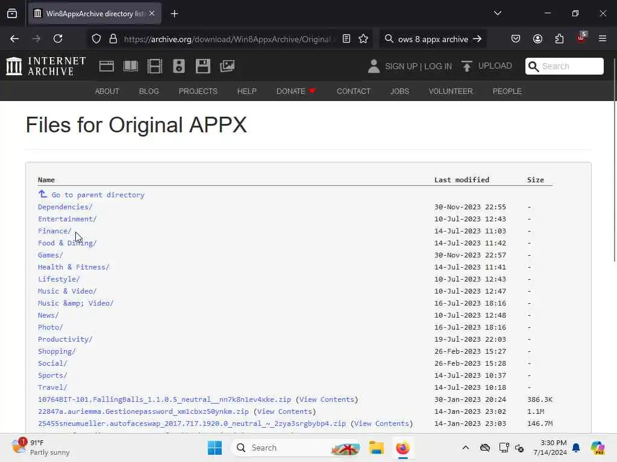Toggle Firefox reader view icon

point(346,39)
